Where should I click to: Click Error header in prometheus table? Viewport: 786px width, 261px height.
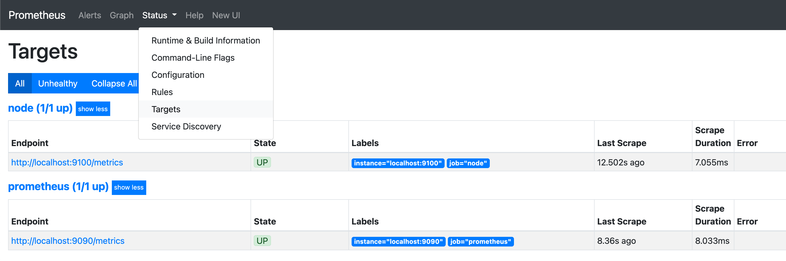click(747, 221)
